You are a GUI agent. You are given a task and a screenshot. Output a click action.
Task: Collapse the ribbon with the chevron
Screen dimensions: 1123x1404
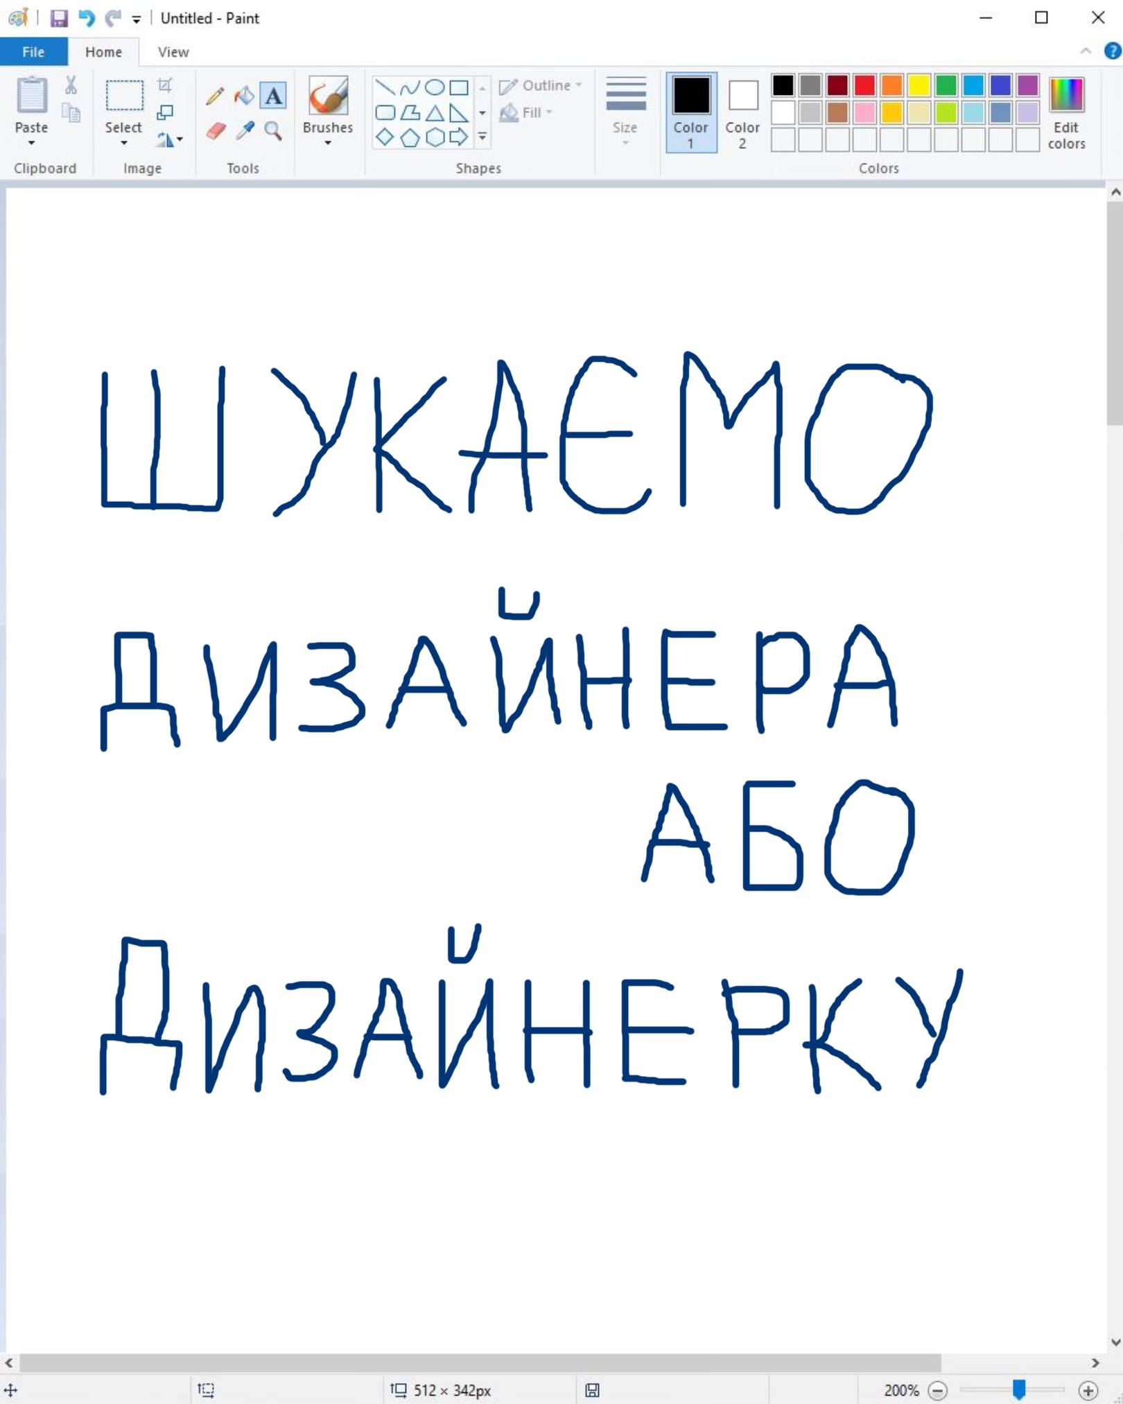[x=1086, y=51]
